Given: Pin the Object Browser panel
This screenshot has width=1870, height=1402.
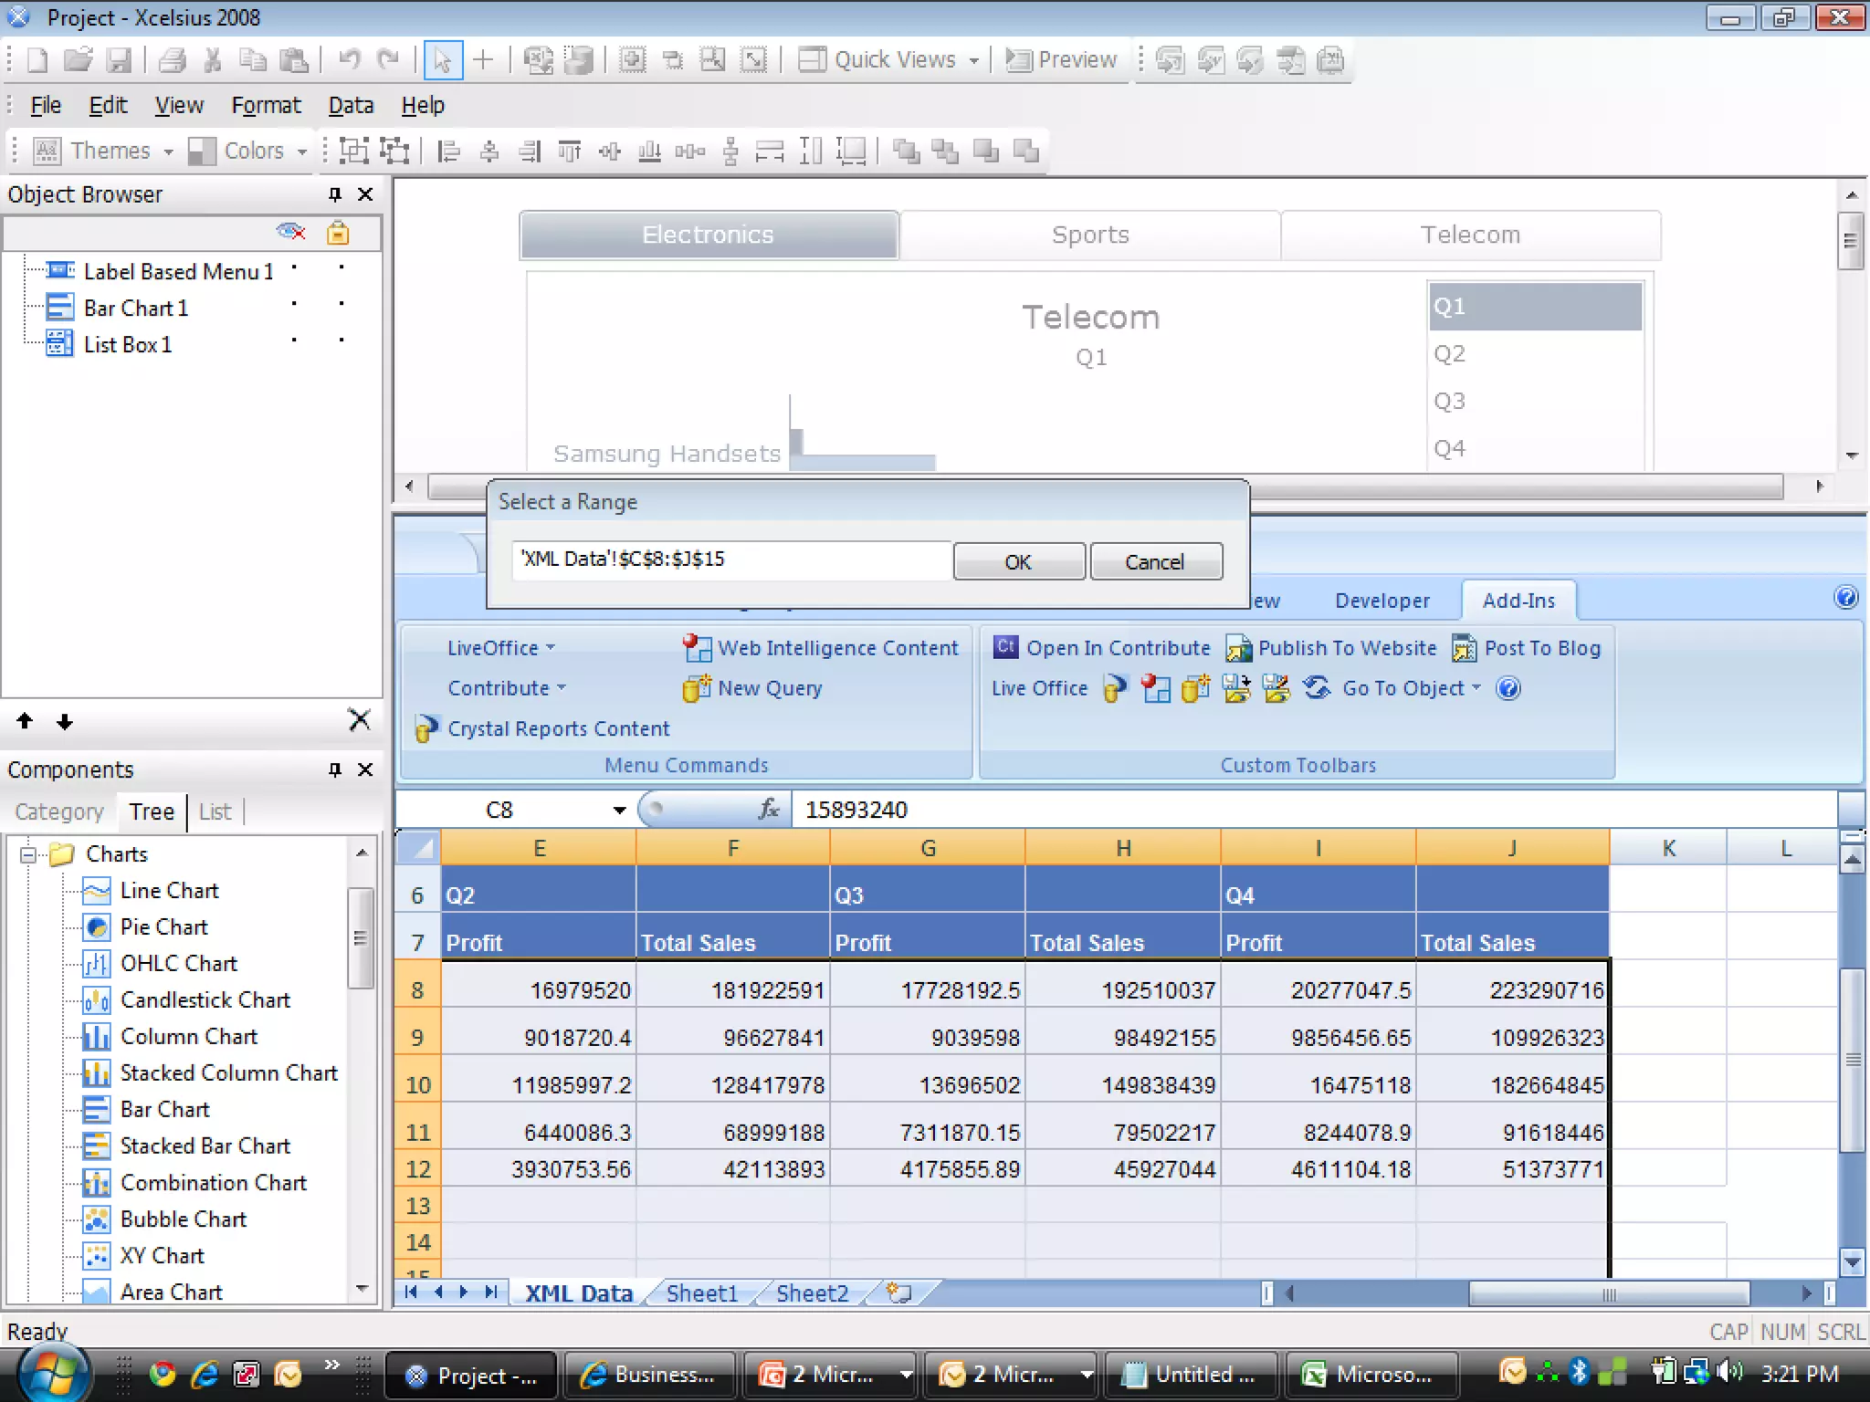Looking at the screenshot, I should [334, 194].
